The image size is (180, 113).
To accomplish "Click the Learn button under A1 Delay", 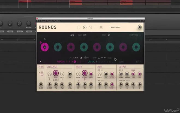I will click(x=29, y=31).
